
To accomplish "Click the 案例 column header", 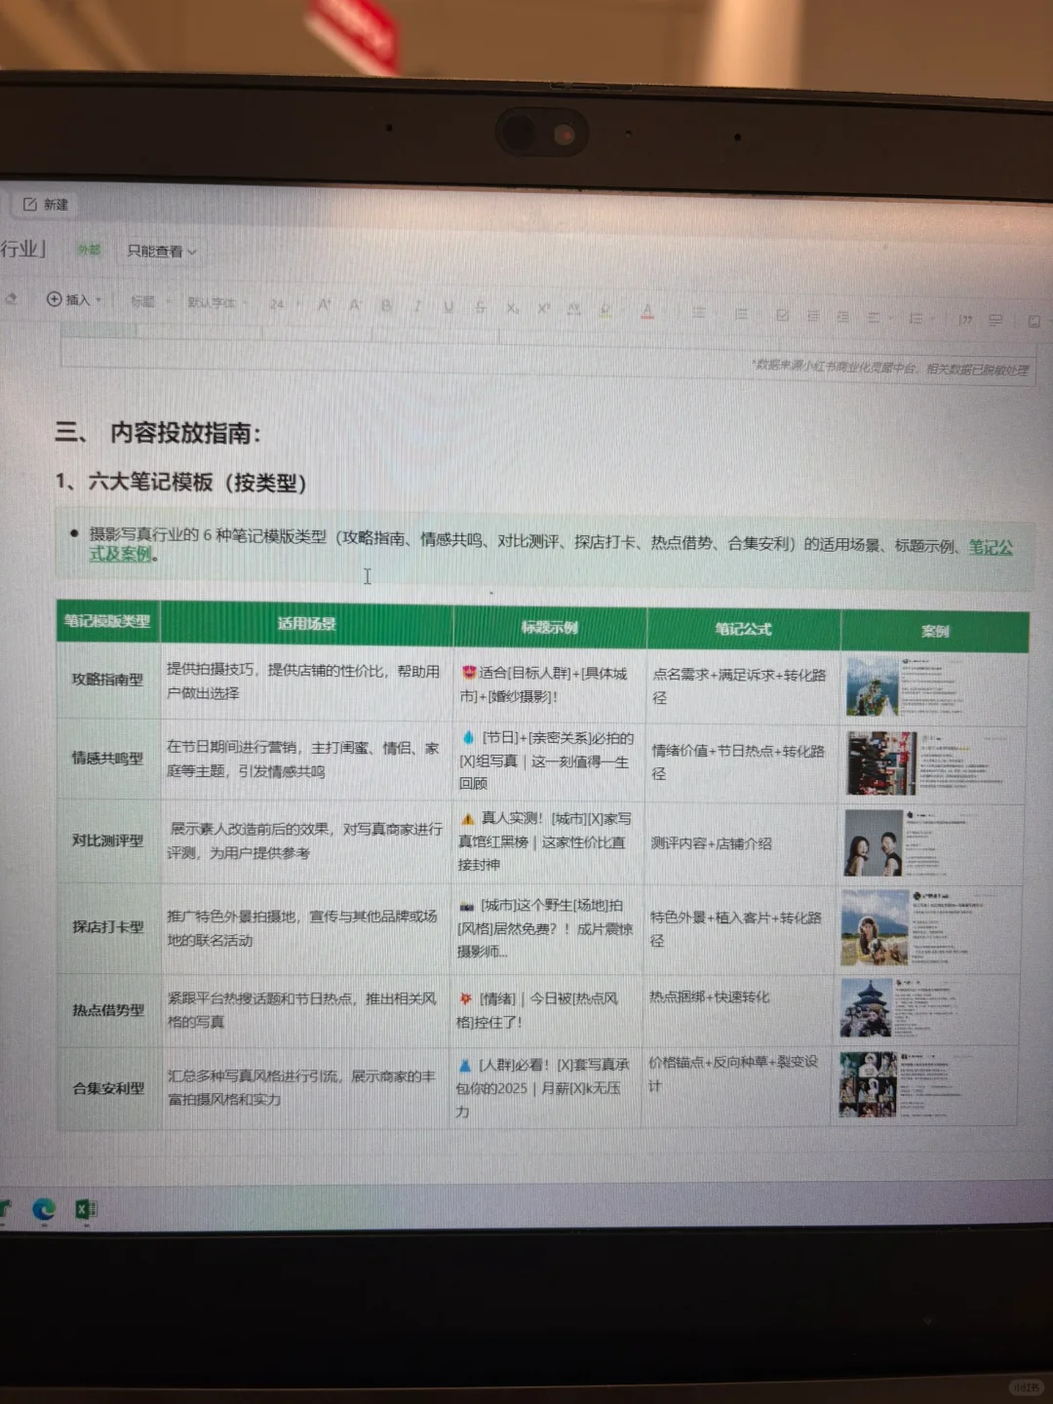I will coord(934,631).
